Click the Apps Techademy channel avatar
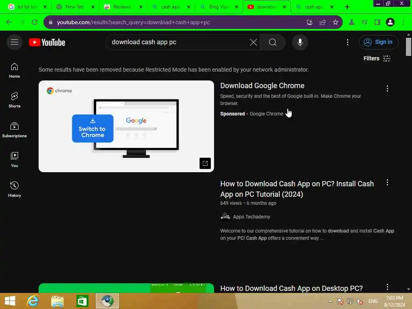 225,216
